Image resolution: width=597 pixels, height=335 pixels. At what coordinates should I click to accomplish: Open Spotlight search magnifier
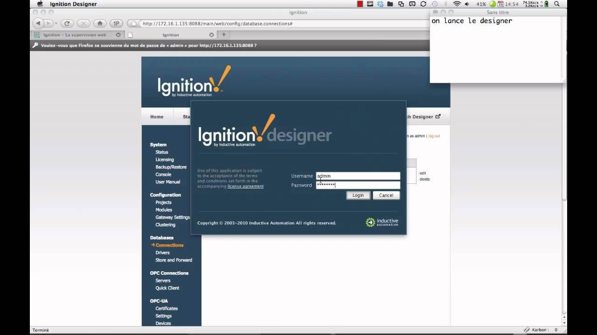[557, 4]
